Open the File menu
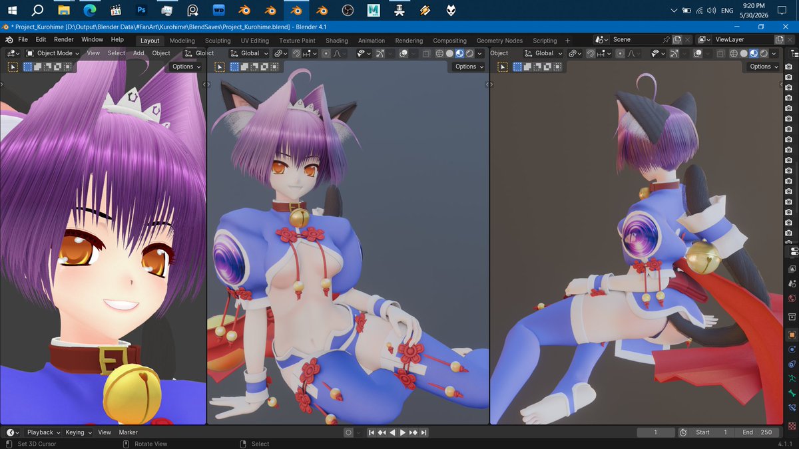The height and width of the screenshot is (449, 799). (23, 40)
